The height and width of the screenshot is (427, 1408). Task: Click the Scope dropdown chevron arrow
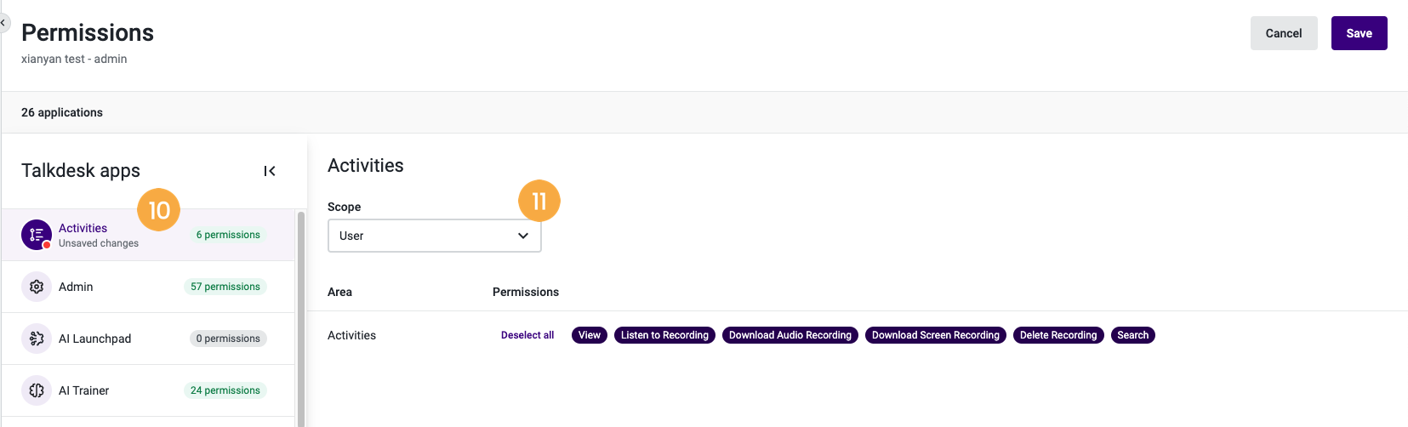point(523,236)
